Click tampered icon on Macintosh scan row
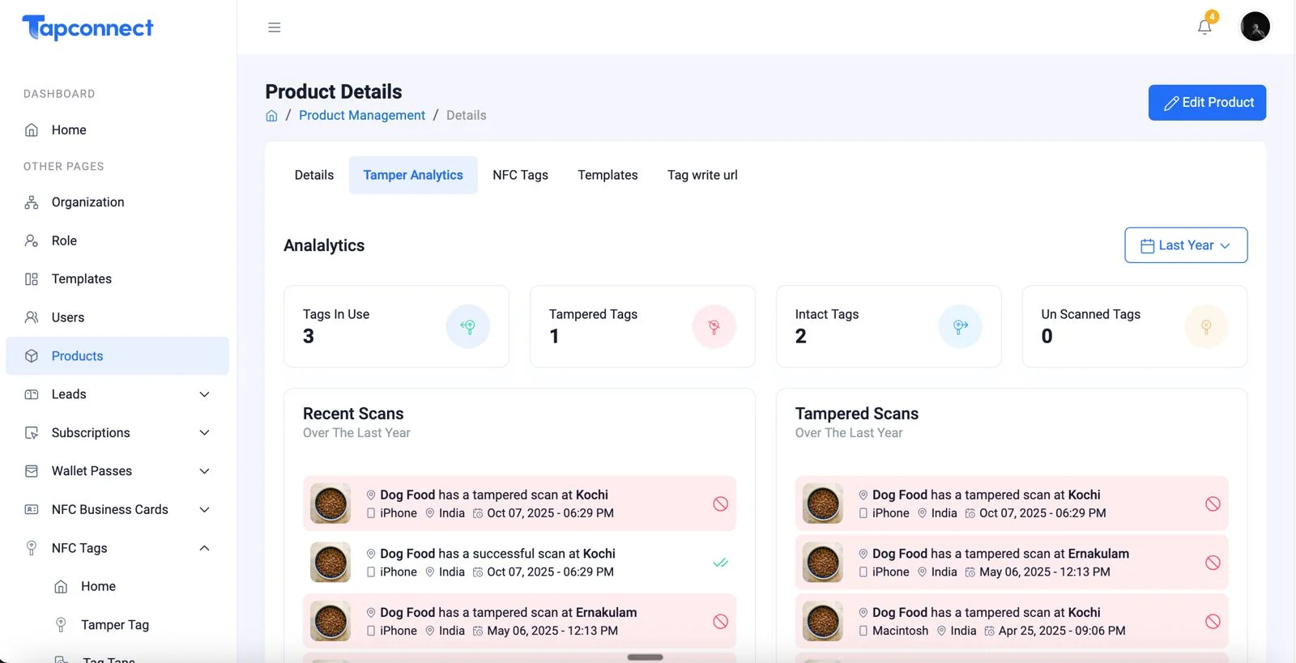This screenshot has height=663, width=1296. tap(1213, 622)
